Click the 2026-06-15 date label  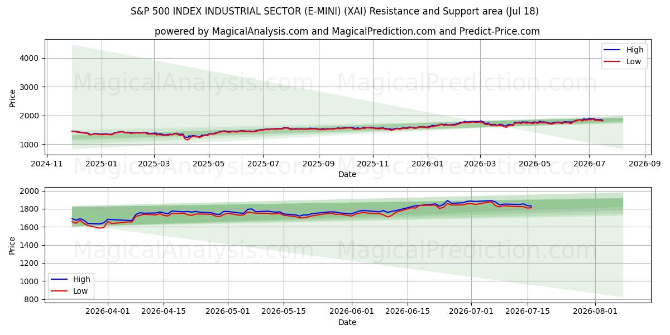pyautogui.click(x=408, y=312)
